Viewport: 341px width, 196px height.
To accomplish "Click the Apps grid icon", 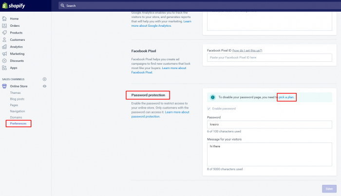I will point(4,68).
